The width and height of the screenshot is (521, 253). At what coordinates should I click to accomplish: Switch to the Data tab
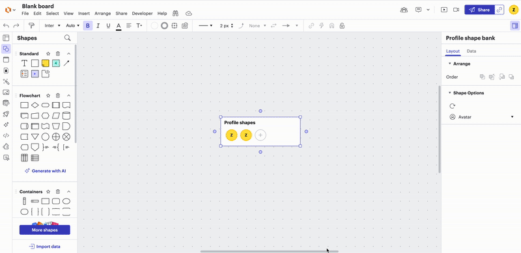click(471, 51)
